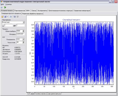This screenshot has height=96, width=118.
Task: Click the info icon in the process toolbar
Action: point(11,16)
